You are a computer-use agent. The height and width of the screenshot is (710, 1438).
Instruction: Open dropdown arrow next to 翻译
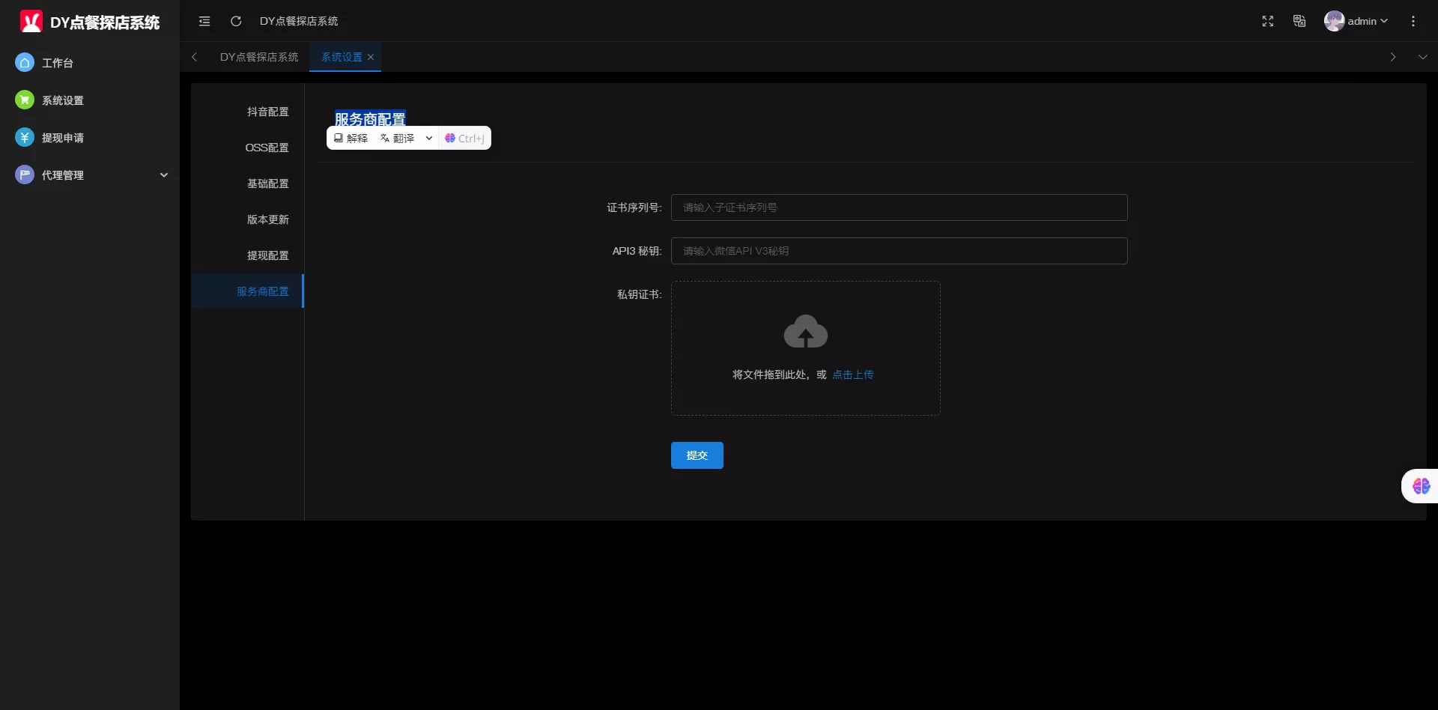tap(428, 138)
